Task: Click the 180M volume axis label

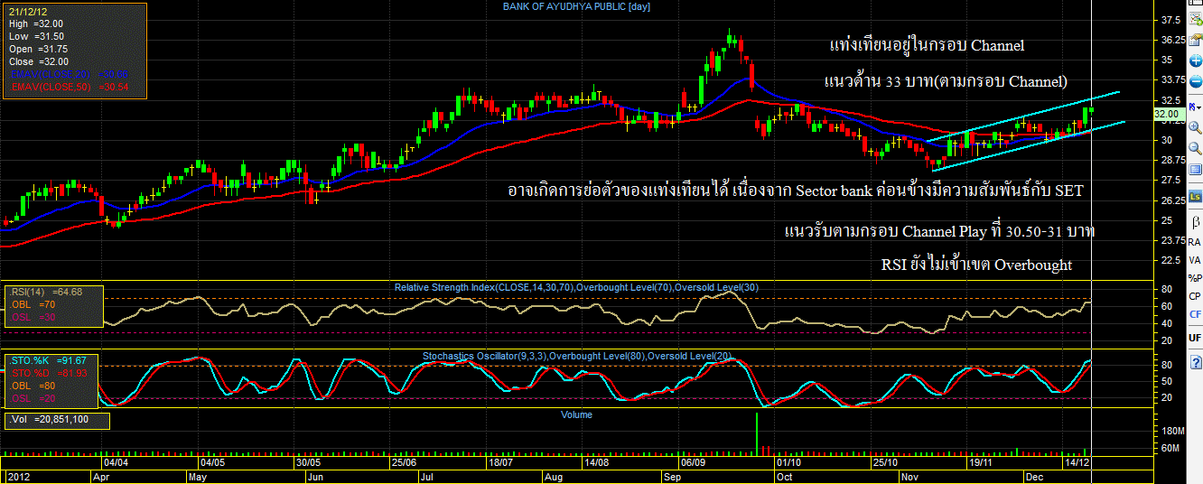Action: tap(1172, 432)
